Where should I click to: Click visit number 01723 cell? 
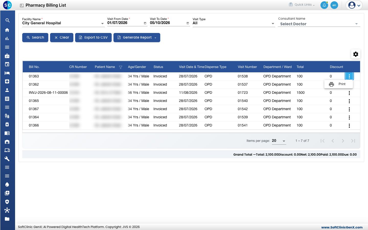pos(243,93)
